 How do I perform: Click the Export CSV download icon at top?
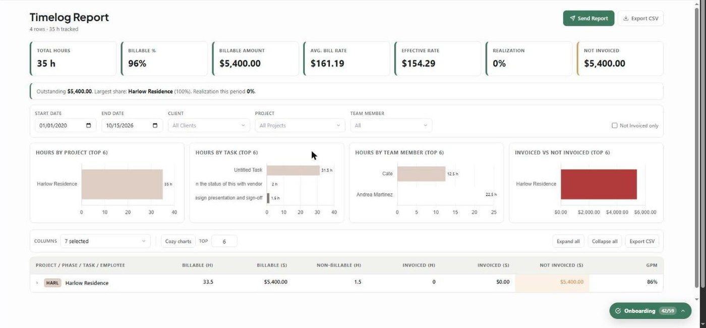click(x=626, y=18)
